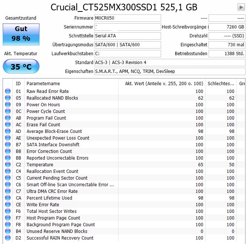Image resolution: width=247 pixels, height=244 pixels.
Task: Open the Gut 98 % health status button
Action: 21,34
